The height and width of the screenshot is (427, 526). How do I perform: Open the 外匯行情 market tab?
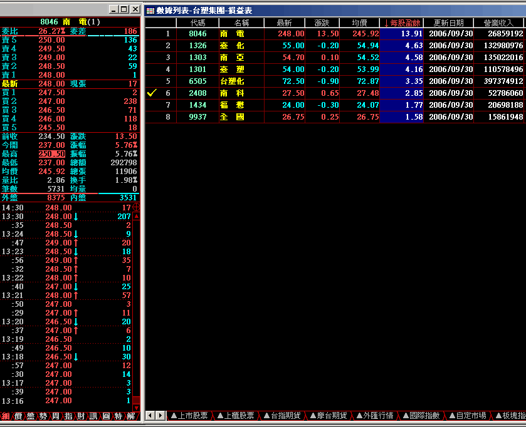point(375,416)
